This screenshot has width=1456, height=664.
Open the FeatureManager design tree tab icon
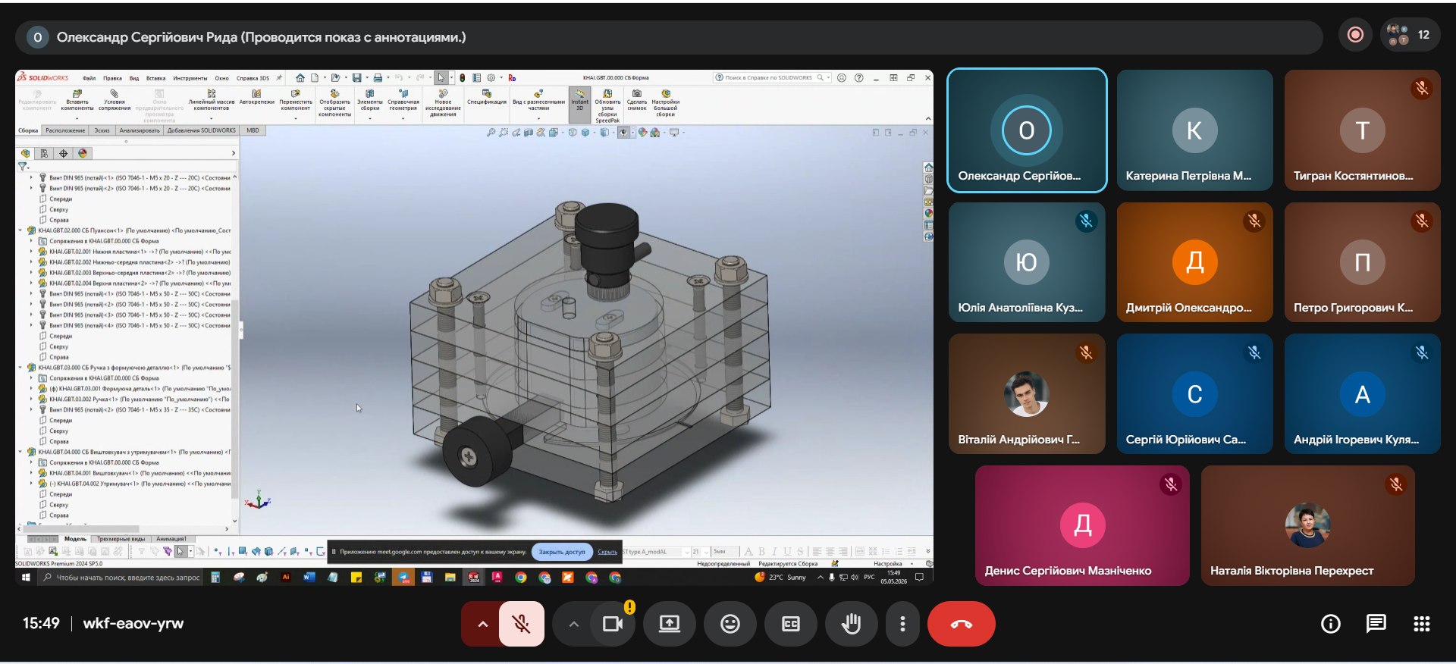pyautogui.click(x=26, y=153)
